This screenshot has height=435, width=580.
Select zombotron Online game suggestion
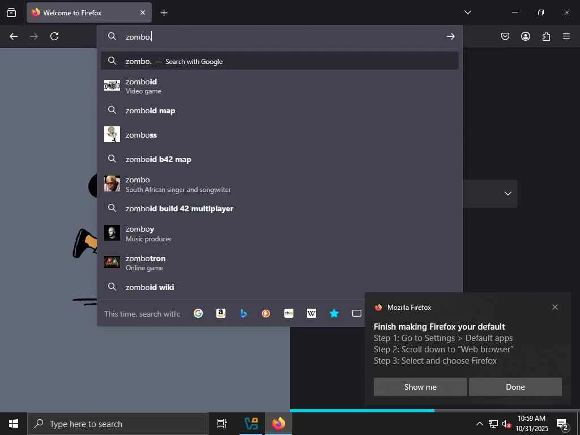280,262
